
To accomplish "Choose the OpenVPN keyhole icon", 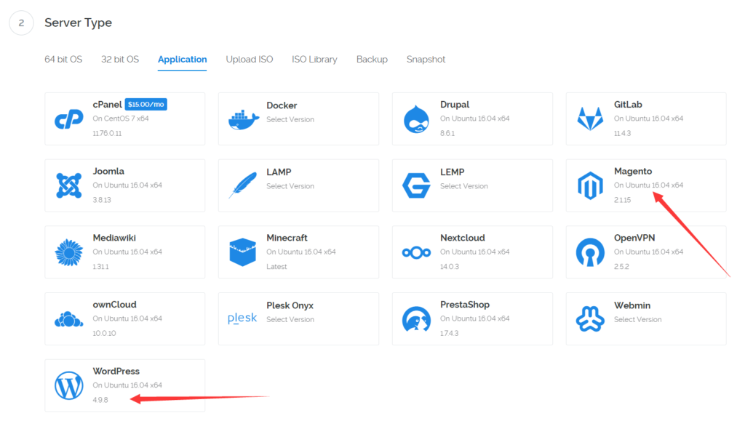I will pos(590,252).
